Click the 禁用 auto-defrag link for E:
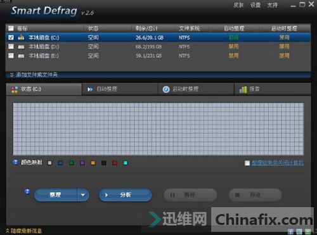317x235 pixels. point(234,56)
